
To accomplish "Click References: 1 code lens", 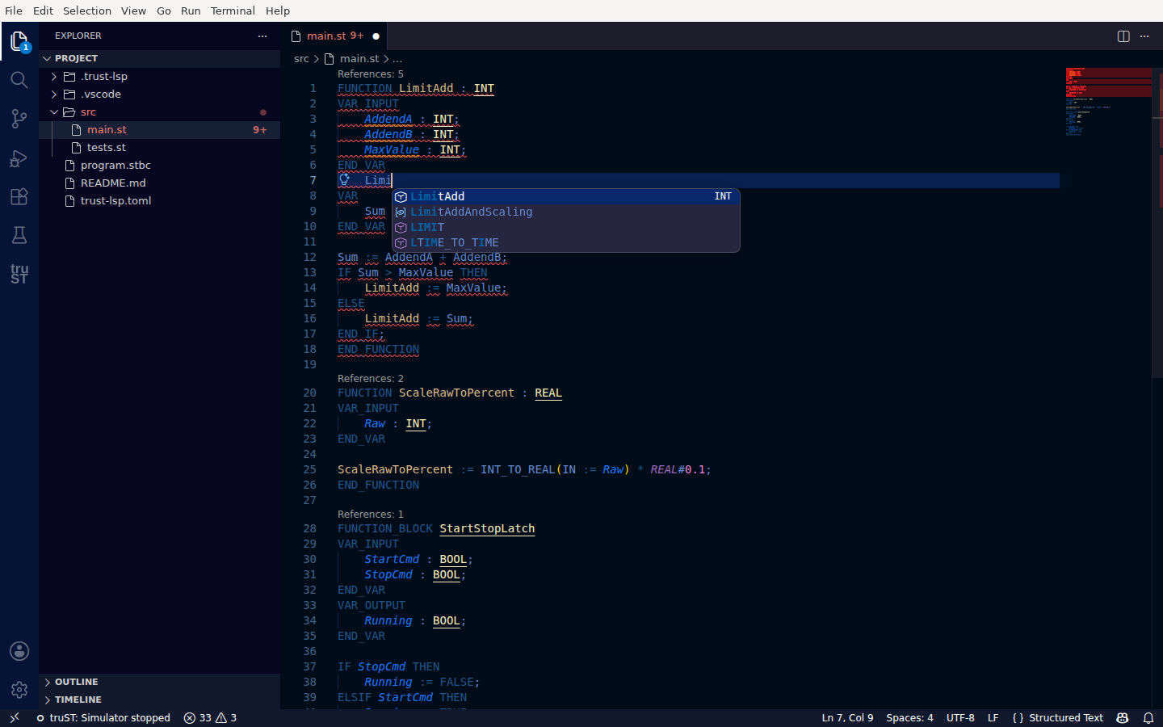I will tap(370, 515).
